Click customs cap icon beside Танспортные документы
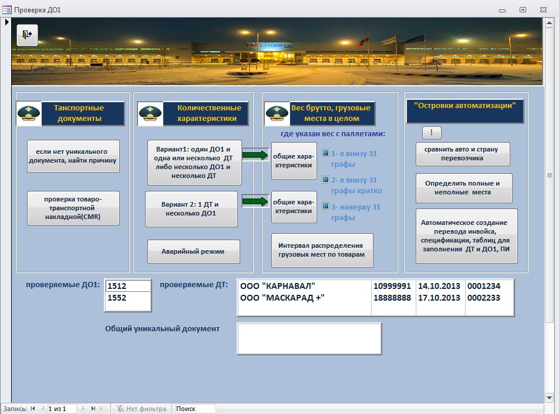The height and width of the screenshot is (414, 559). (29, 113)
